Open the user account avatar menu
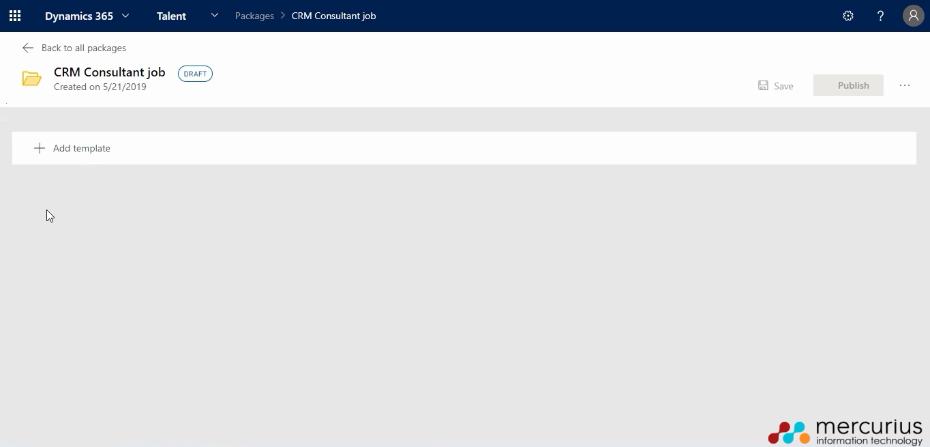The height and width of the screenshot is (447, 930). pyautogui.click(x=913, y=16)
